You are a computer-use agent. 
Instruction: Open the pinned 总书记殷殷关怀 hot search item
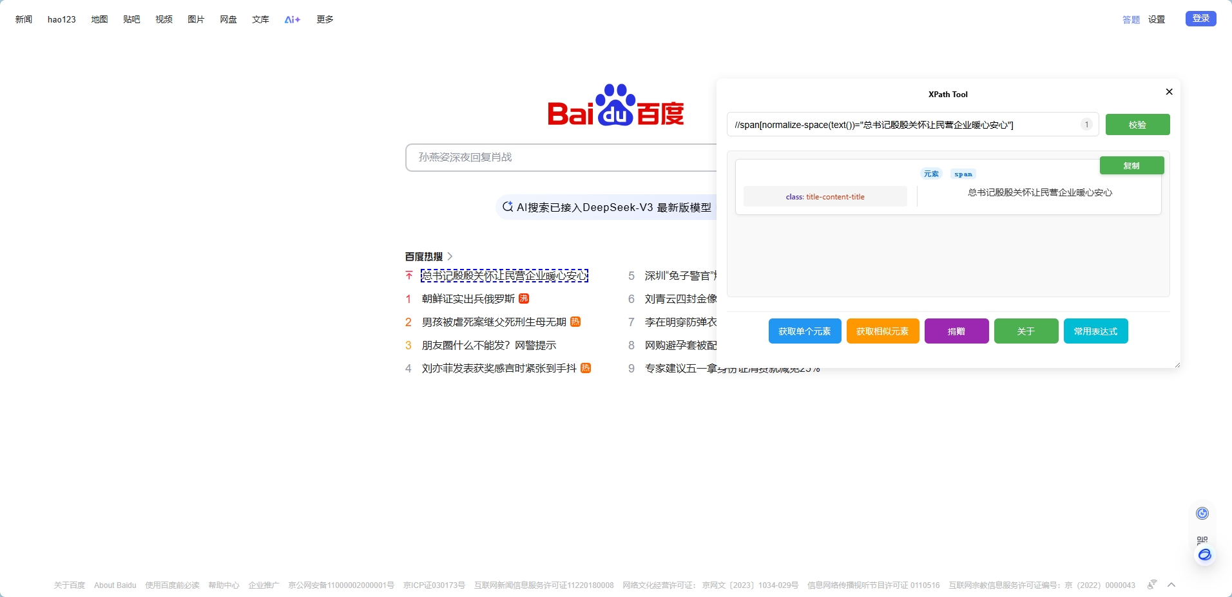pos(505,275)
